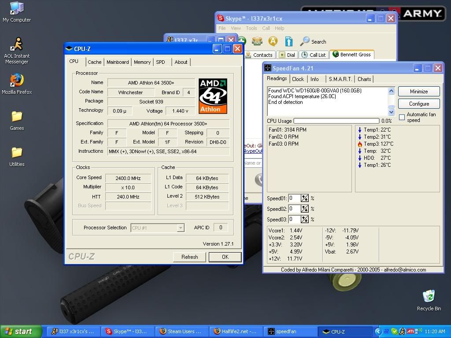Switch to the Cache tab in CPU-Z

[94, 62]
